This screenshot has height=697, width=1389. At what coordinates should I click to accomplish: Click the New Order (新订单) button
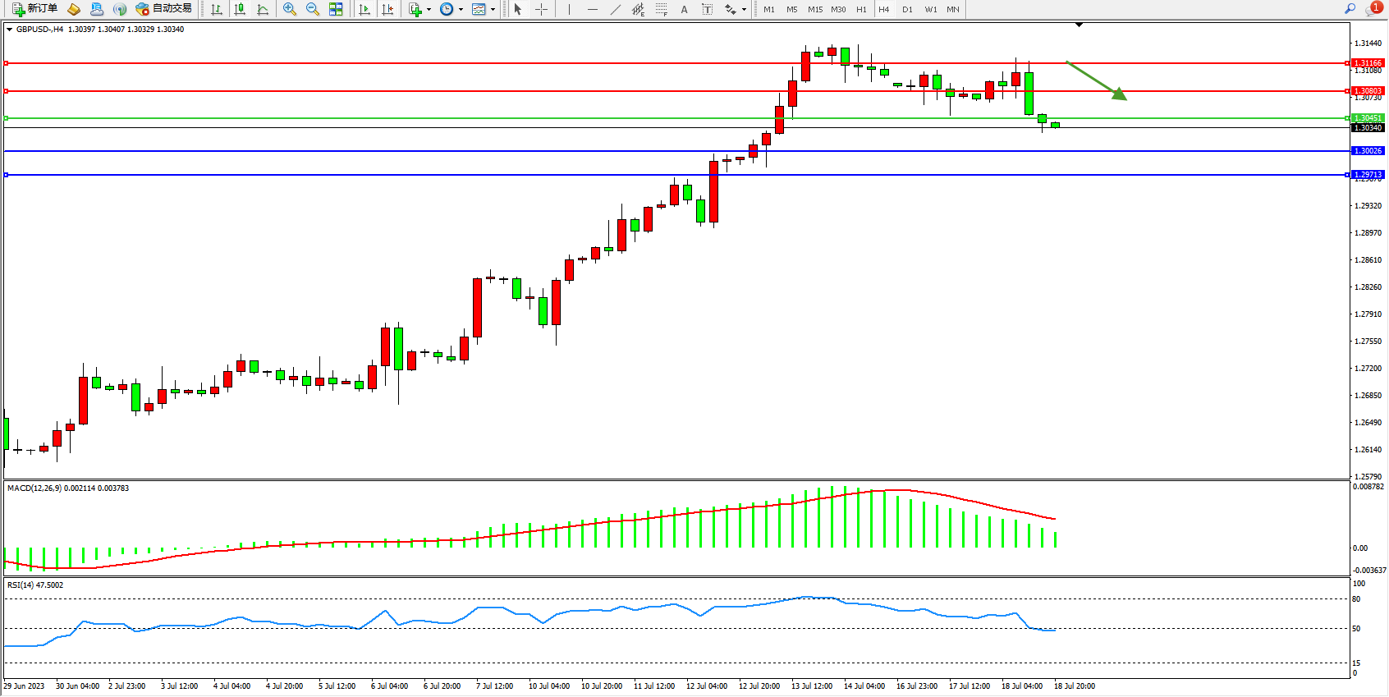35,9
